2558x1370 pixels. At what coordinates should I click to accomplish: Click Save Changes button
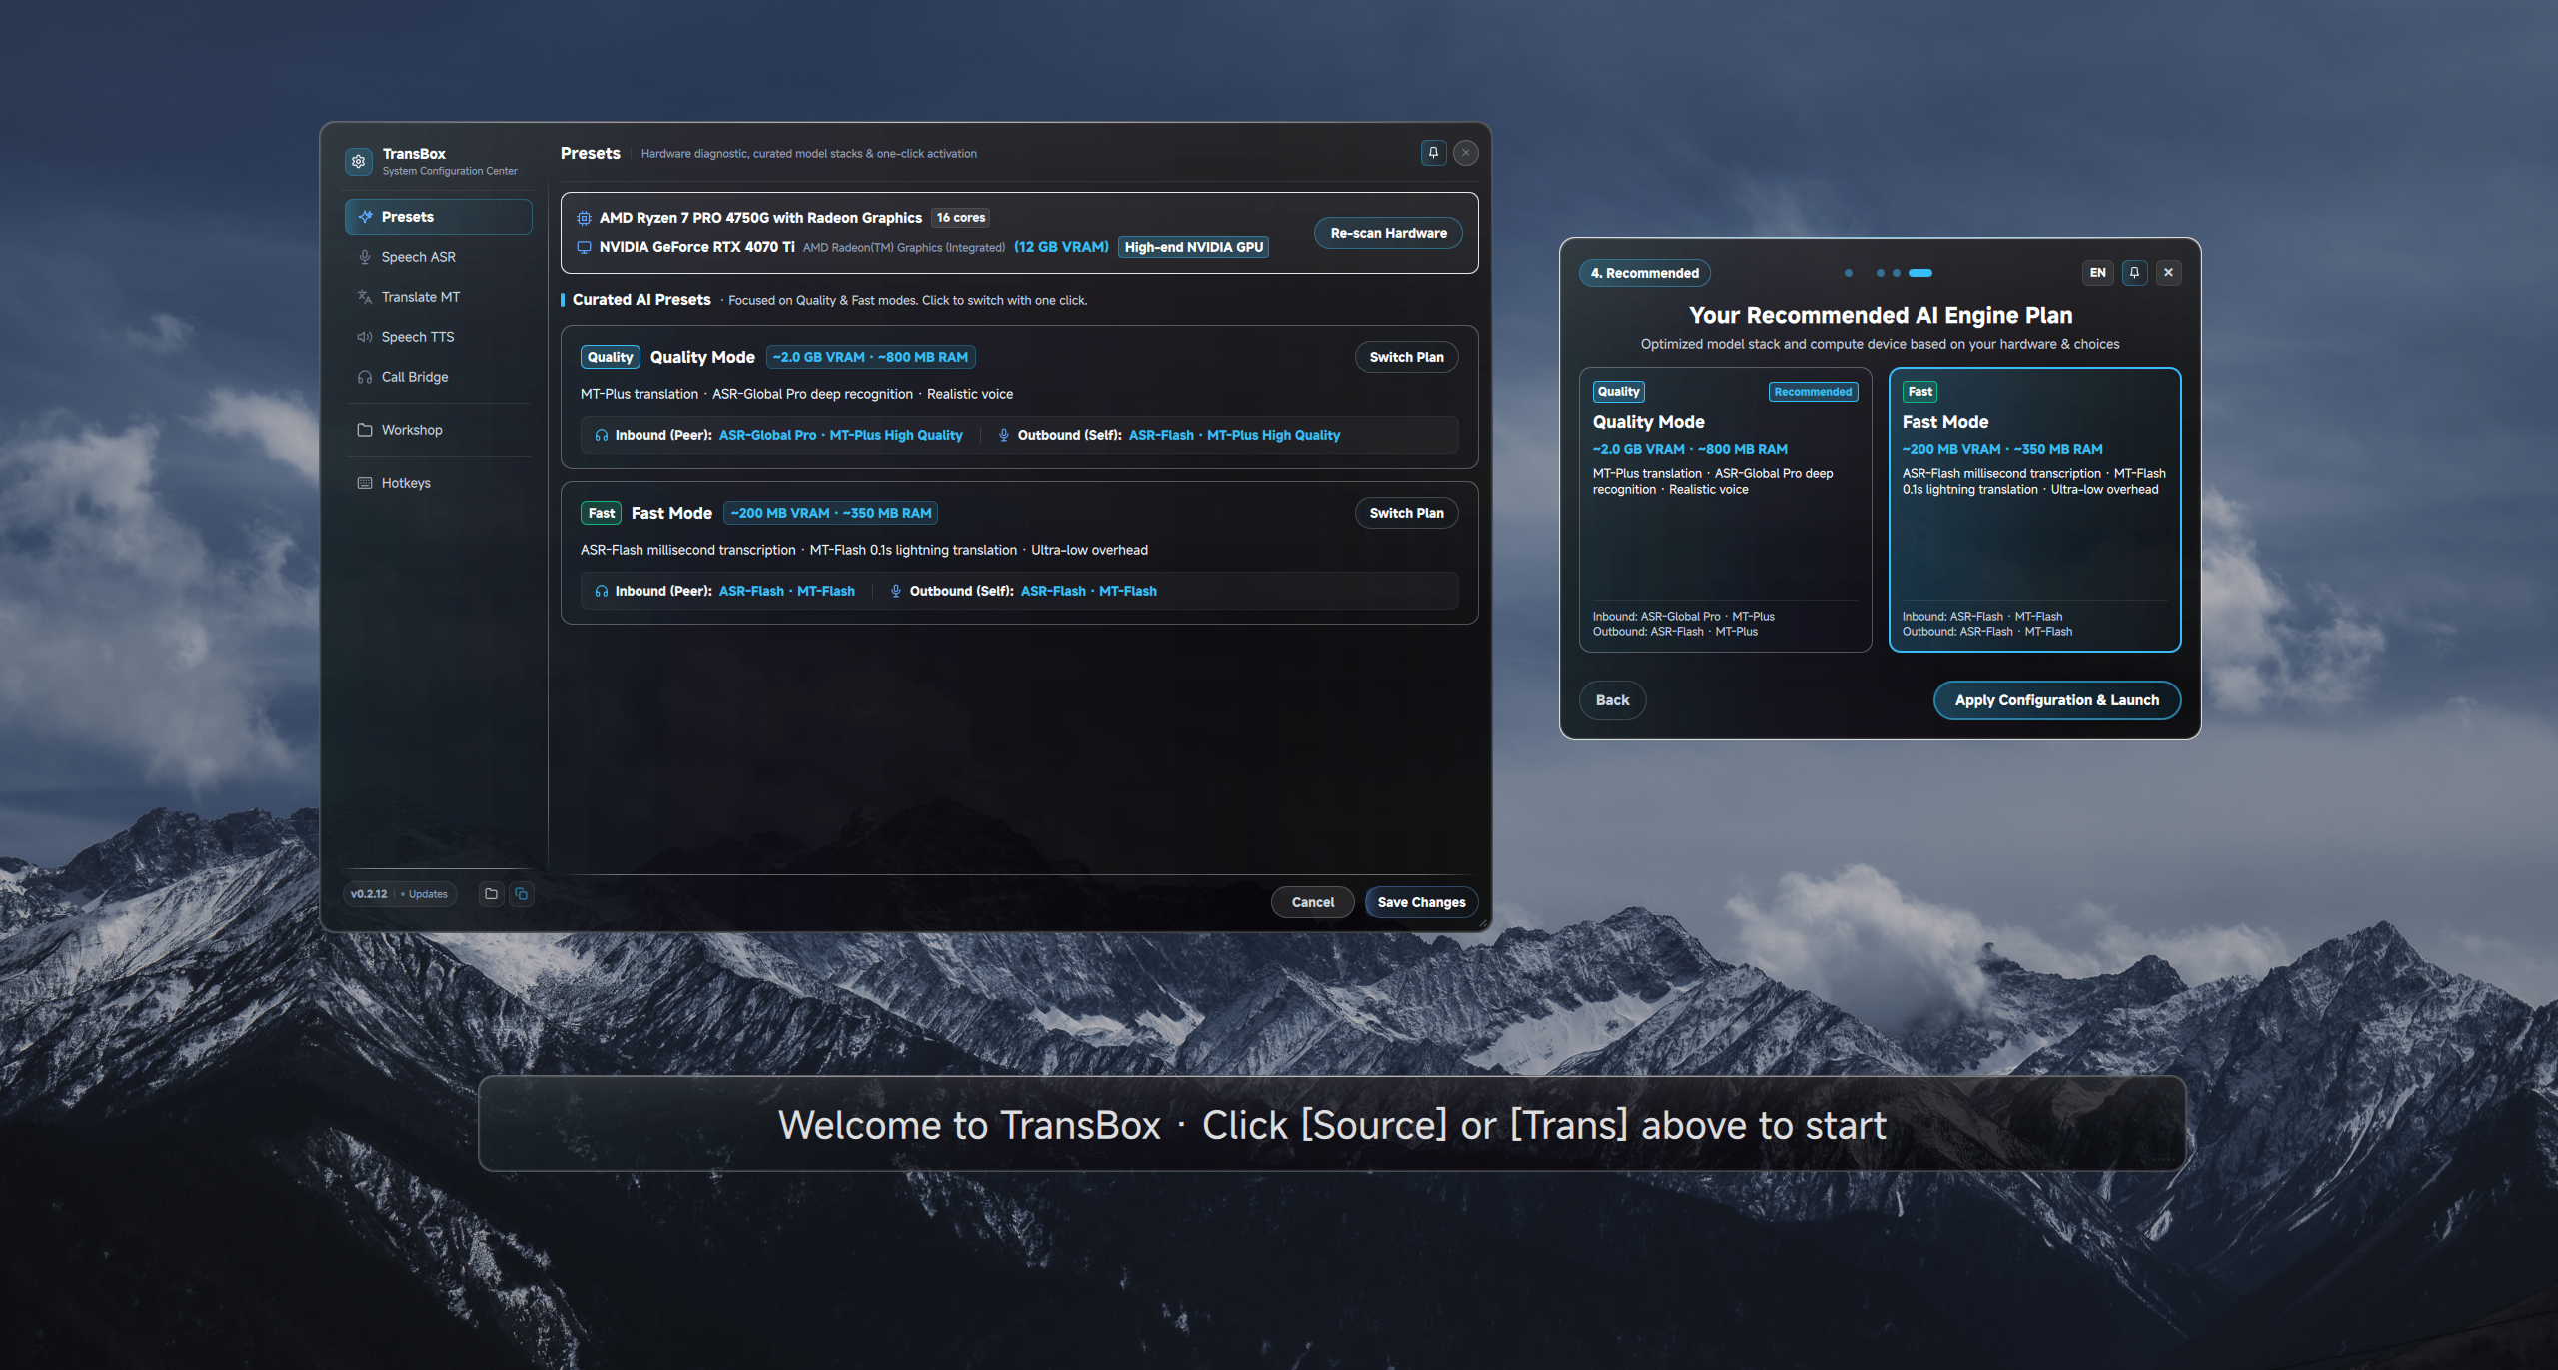pyautogui.click(x=1421, y=902)
